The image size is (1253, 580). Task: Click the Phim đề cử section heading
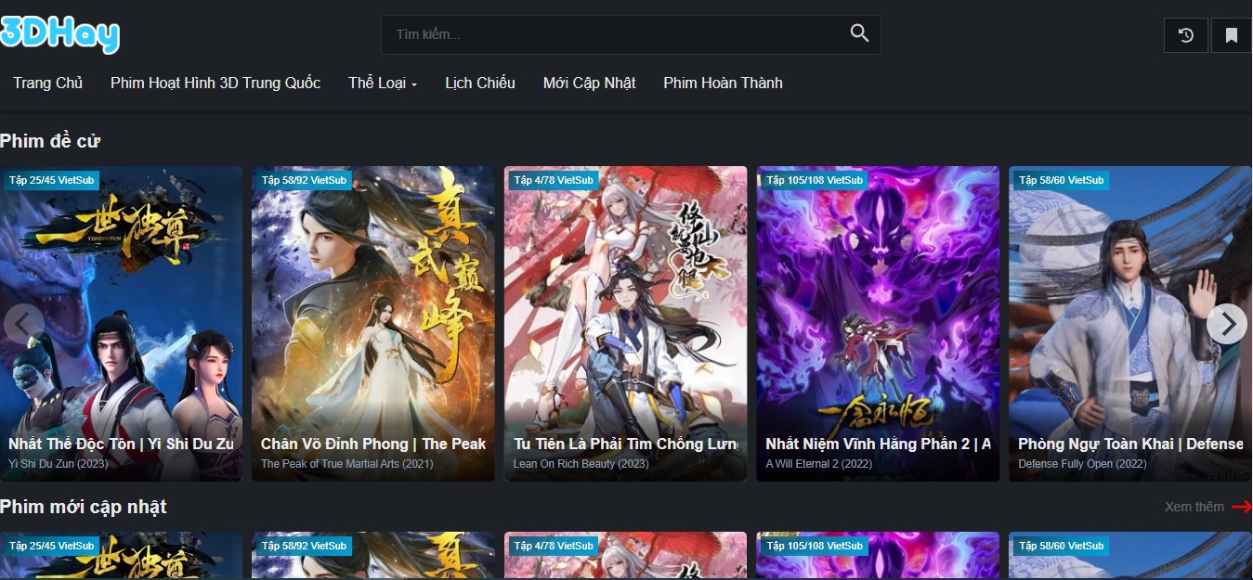coord(50,141)
